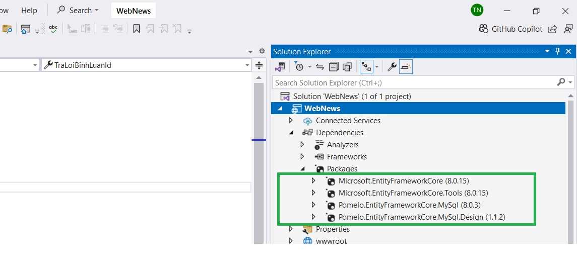This screenshot has width=577, height=279.
Task: Open Solution Explorer window position menu
Action: [547, 51]
